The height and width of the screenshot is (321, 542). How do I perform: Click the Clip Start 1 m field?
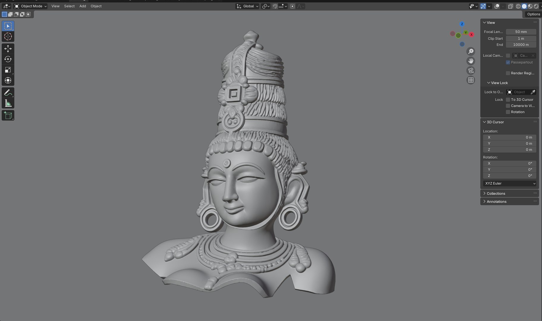pos(521,39)
